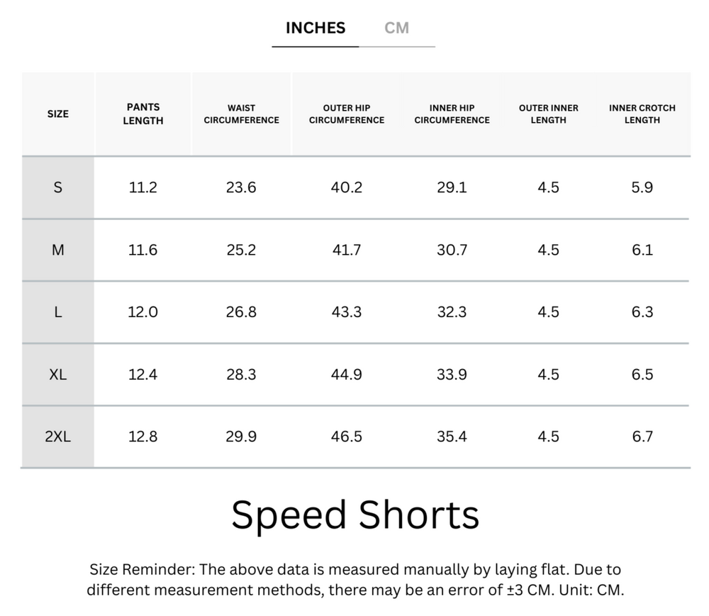
Task: Click the PANTS LENGTH column header
Action: 143,114
